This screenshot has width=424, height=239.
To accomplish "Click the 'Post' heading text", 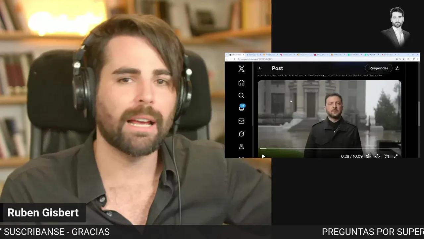I will coord(277,68).
